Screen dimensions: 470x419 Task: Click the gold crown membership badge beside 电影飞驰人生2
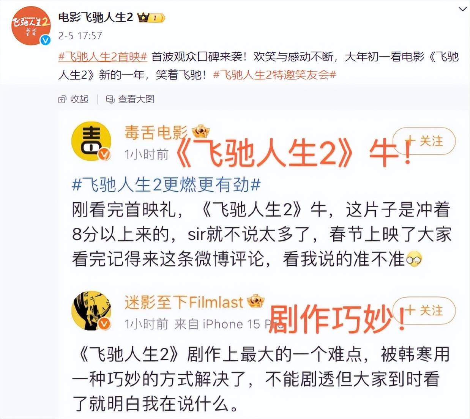click(151, 17)
